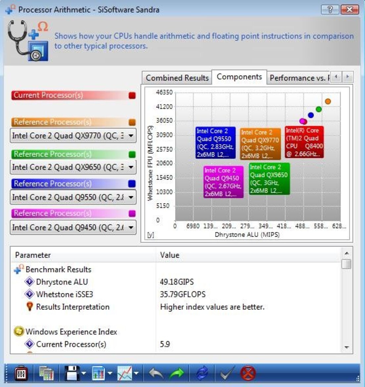Click the help question mark button
Screen dimensions: 365x387
coord(330,10)
